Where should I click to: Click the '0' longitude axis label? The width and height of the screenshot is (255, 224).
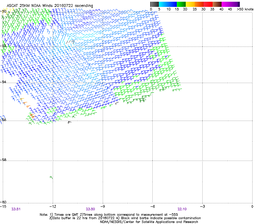[x=252, y=206]
